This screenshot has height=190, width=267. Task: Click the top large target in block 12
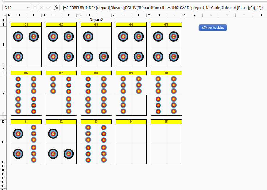[x=53, y=134]
